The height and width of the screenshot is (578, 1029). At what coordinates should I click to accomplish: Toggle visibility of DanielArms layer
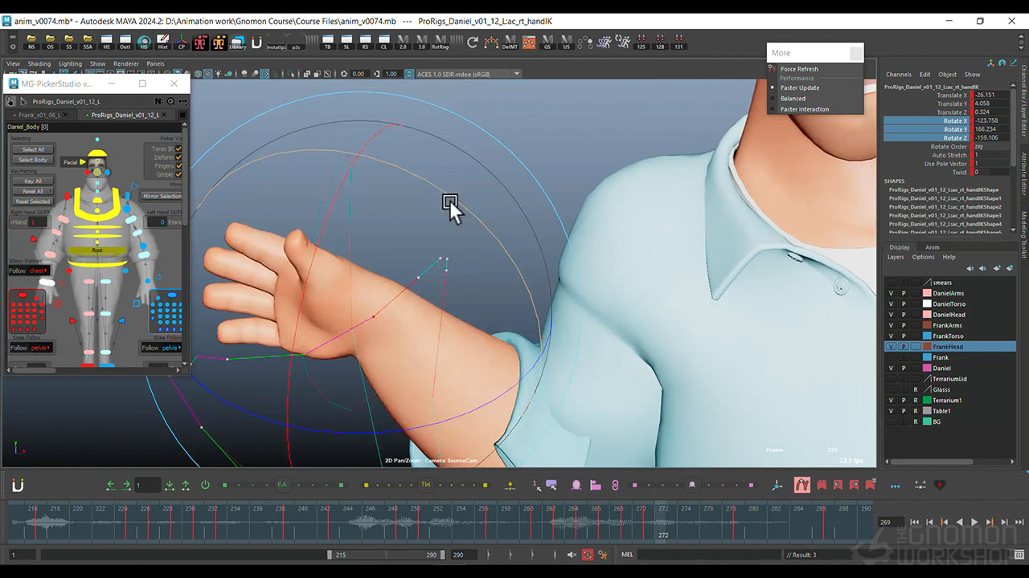pos(890,293)
